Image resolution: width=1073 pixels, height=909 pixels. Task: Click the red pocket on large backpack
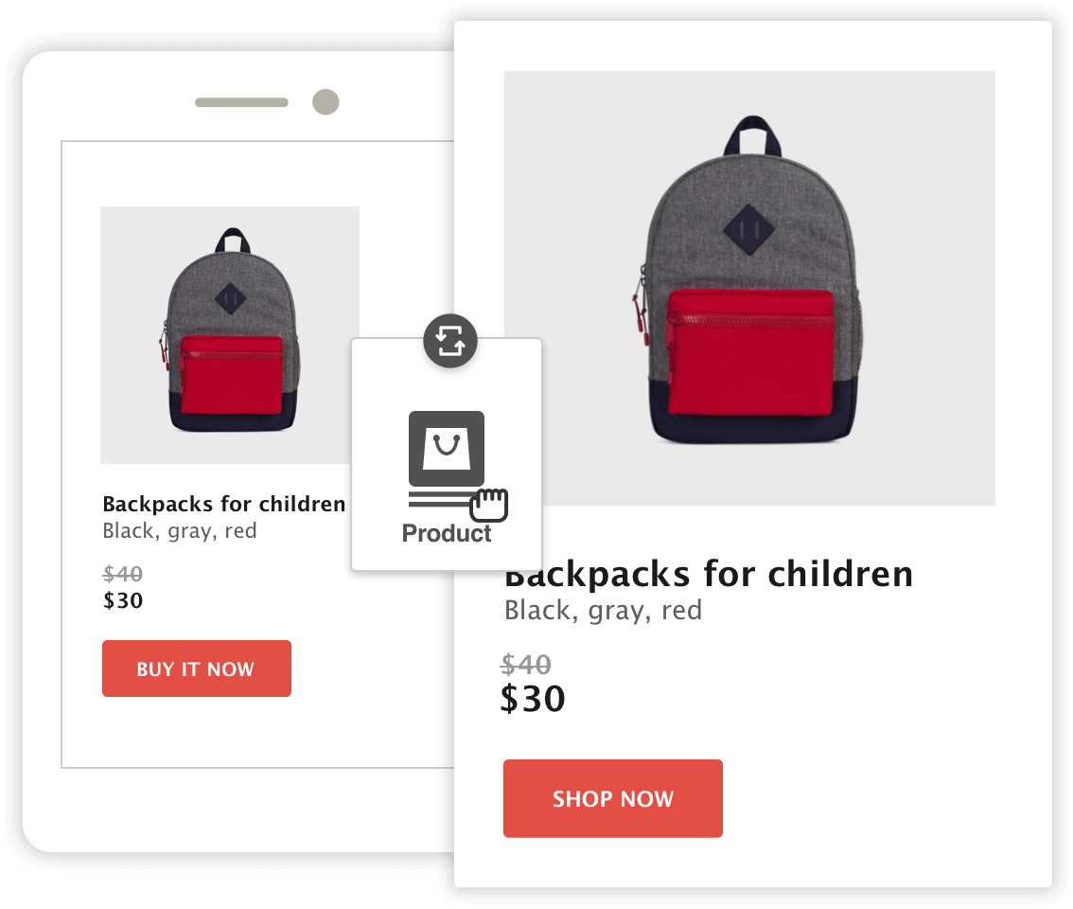(750, 352)
